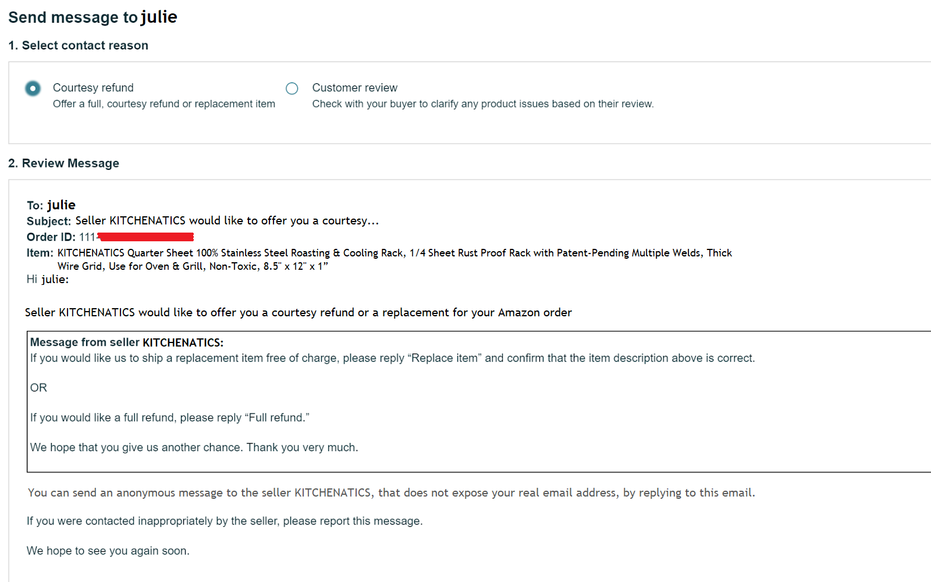
Task: Click the recipient name julie after To:
Action: [61, 205]
